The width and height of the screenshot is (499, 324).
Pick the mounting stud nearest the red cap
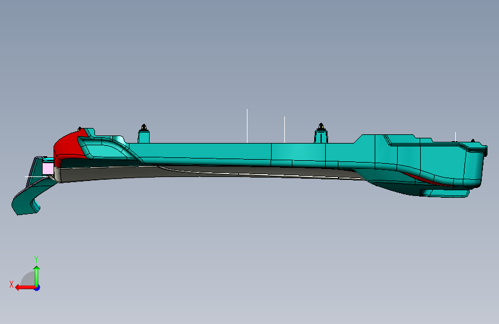coord(143,133)
